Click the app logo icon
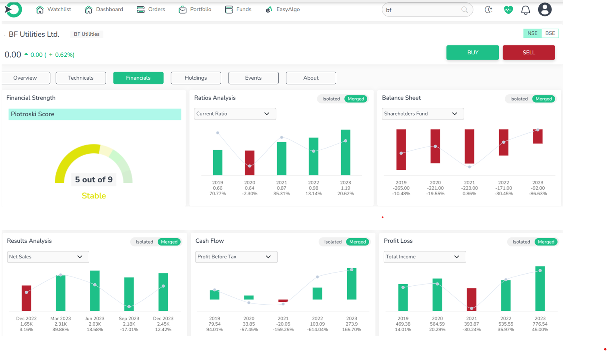The width and height of the screenshot is (607, 351). [x=13, y=9]
